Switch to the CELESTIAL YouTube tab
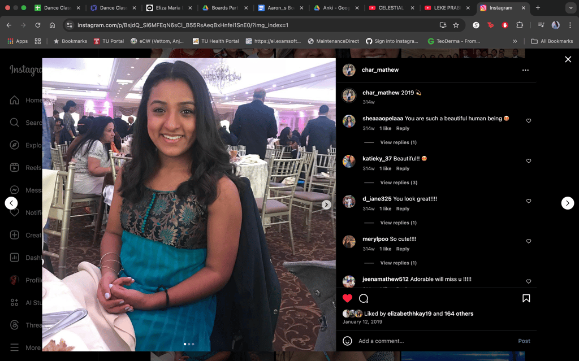The image size is (579, 361). (x=391, y=8)
